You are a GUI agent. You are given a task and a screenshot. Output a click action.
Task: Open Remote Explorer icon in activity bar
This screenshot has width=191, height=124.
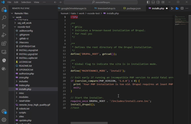click(x=4, y=52)
